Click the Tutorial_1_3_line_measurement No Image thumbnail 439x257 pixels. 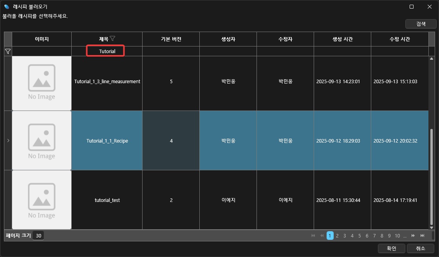[42, 82]
